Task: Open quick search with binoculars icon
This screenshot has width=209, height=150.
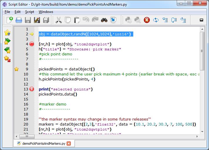Action: tap(104, 20)
